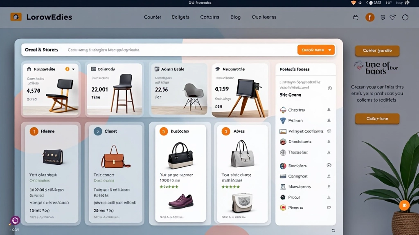Image resolution: width=419 pixels, height=235 pixels.
Task: Click the Odiemaris card icon
Action: (x=94, y=69)
